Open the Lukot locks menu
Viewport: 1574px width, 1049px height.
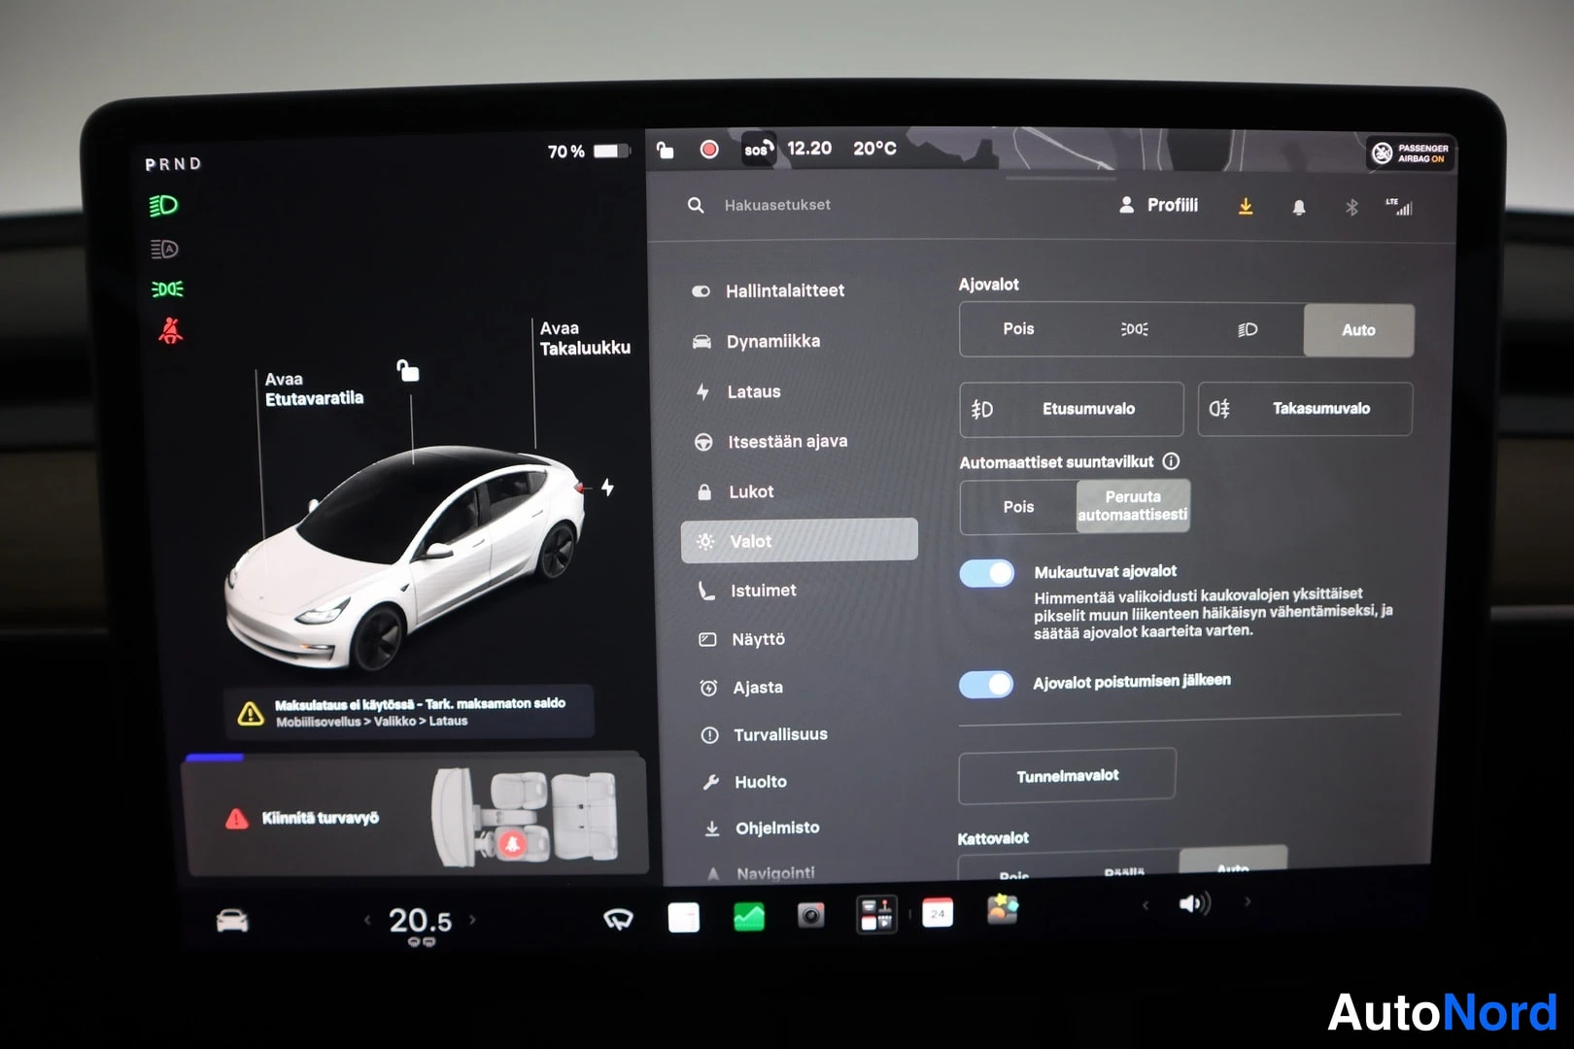point(736,491)
